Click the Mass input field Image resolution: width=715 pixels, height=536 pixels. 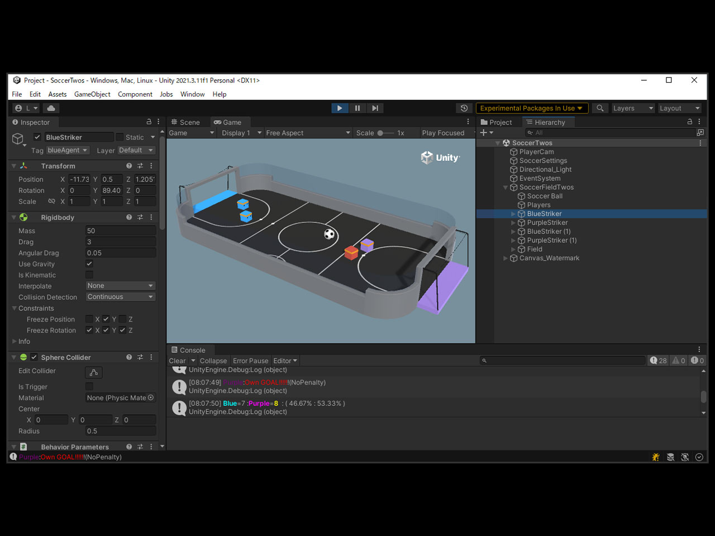click(120, 231)
